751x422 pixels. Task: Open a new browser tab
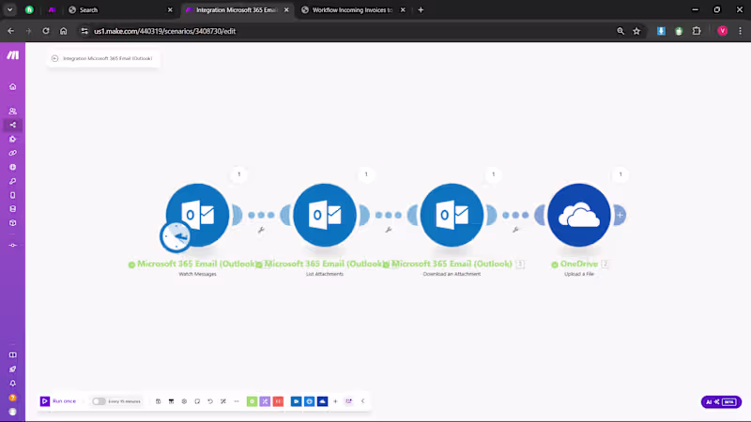(x=421, y=9)
